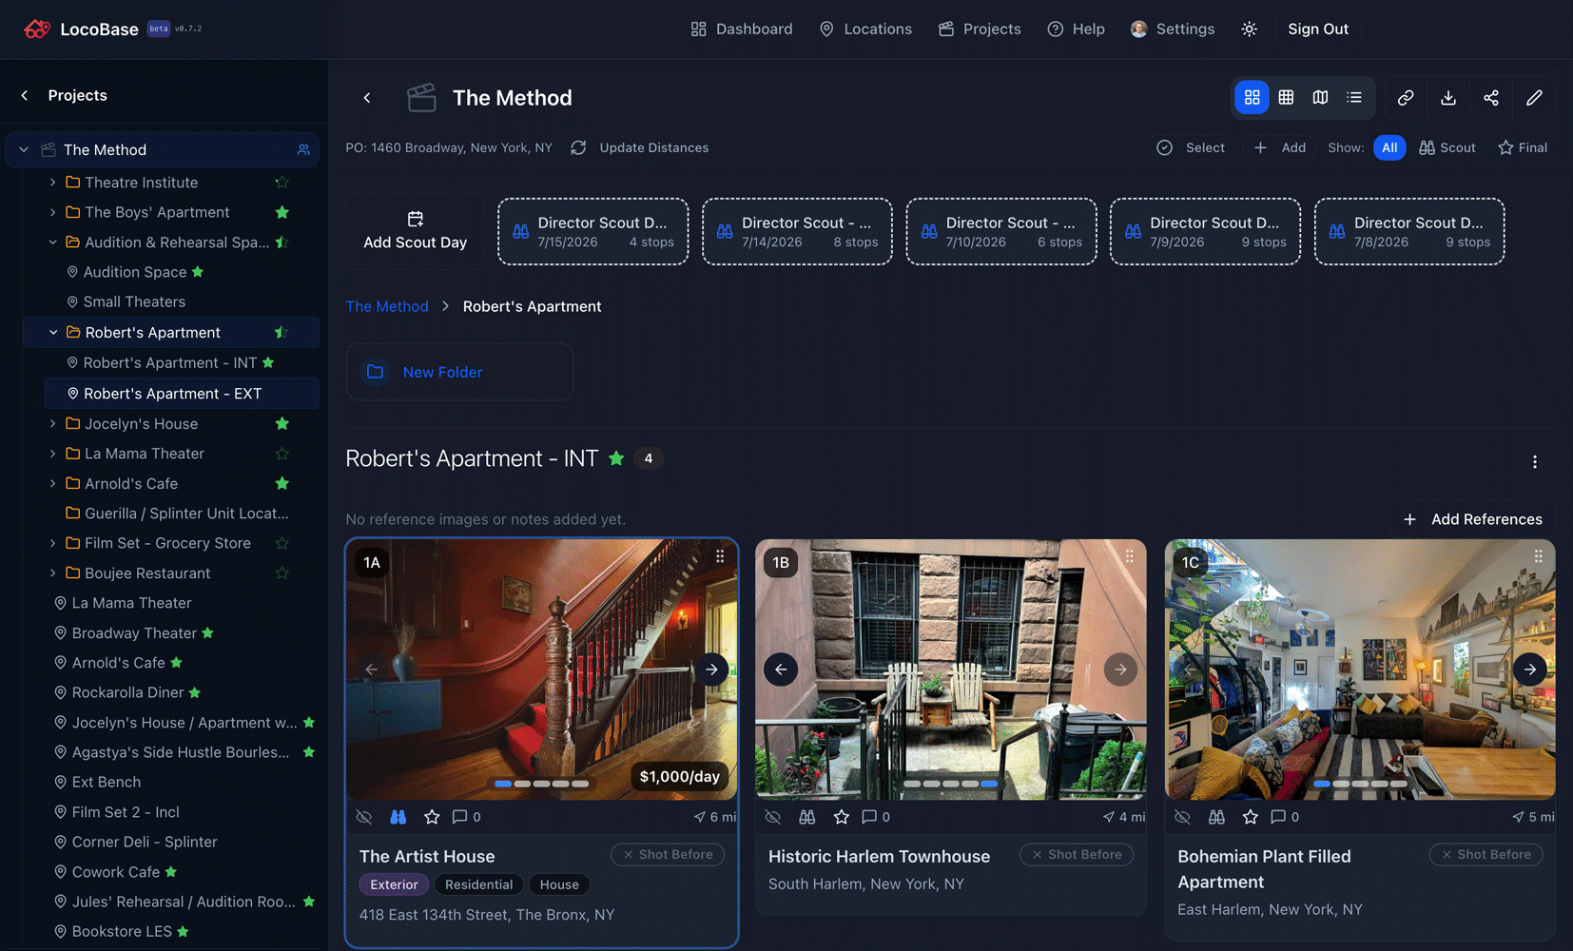1573x951 pixels.
Task: Switch to list view icon
Action: (x=1354, y=97)
